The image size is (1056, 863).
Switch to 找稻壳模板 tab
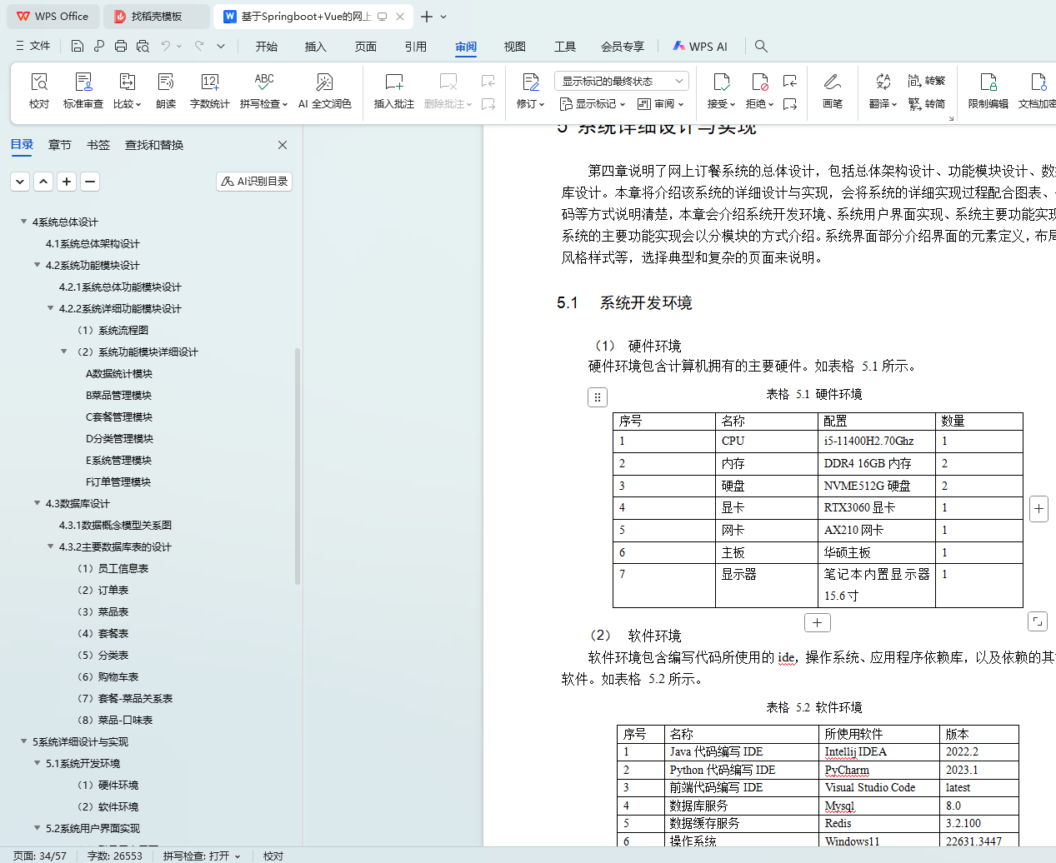coord(156,17)
